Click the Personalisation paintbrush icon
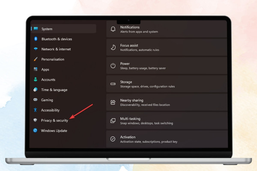Screen dimensions: 257x171 36,59
